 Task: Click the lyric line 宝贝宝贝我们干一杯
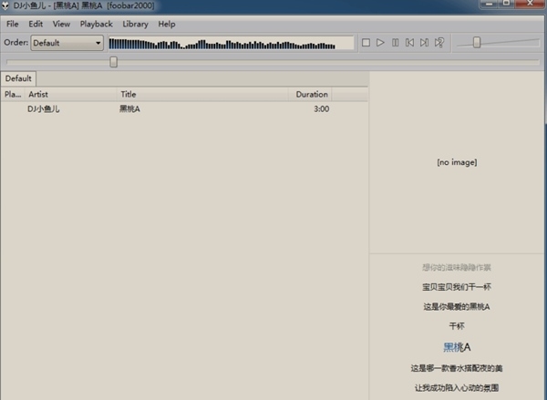457,287
